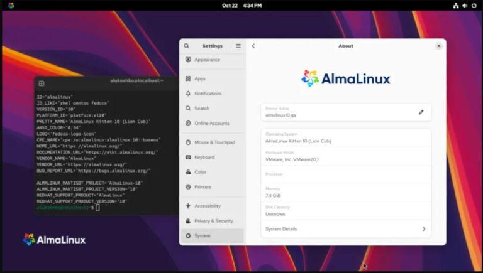Select Mouse & Touchpad settings
483x273 pixels.
click(x=213, y=142)
